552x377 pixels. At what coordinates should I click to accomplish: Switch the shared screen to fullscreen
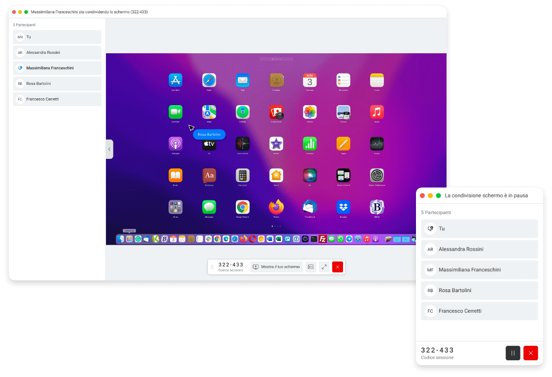(x=324, y=267)
